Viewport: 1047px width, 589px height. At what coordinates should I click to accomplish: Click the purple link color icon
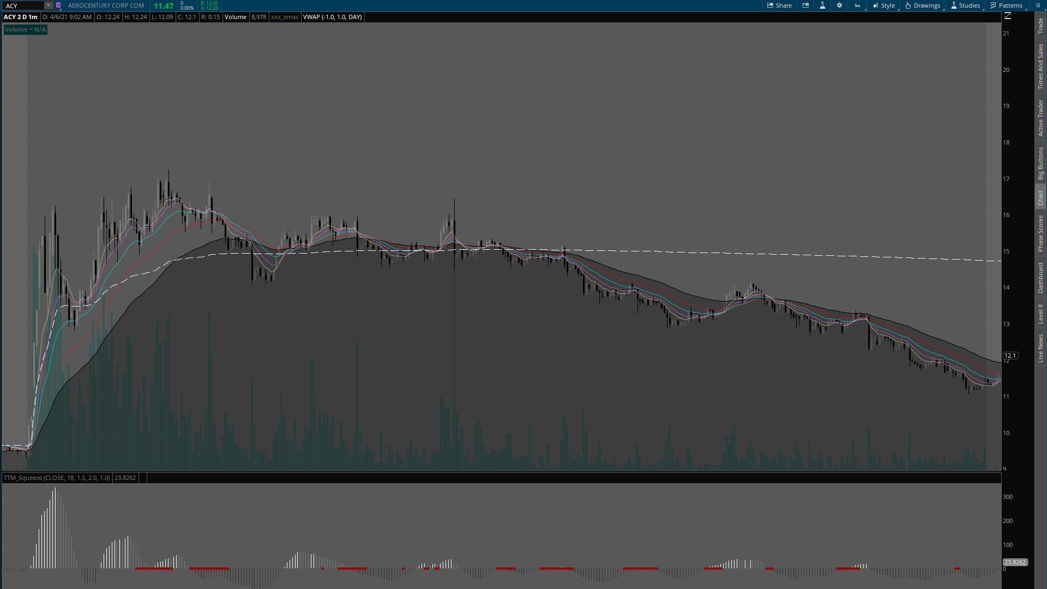pos(58,5)
